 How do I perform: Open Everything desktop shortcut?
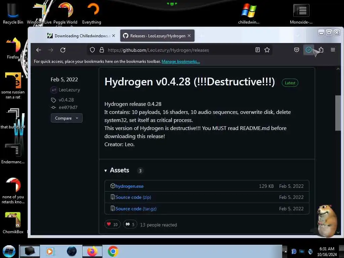click(92, 13)
